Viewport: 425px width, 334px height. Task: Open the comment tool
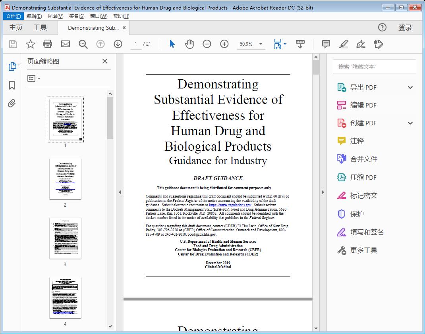(x=326, y=44)
